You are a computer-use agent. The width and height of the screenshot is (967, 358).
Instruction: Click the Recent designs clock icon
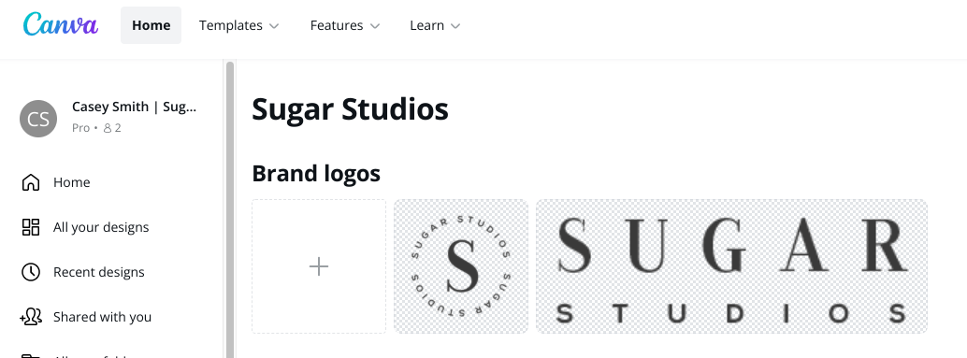click(x=30, y=272)
